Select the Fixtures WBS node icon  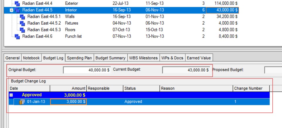coord(23,23)
